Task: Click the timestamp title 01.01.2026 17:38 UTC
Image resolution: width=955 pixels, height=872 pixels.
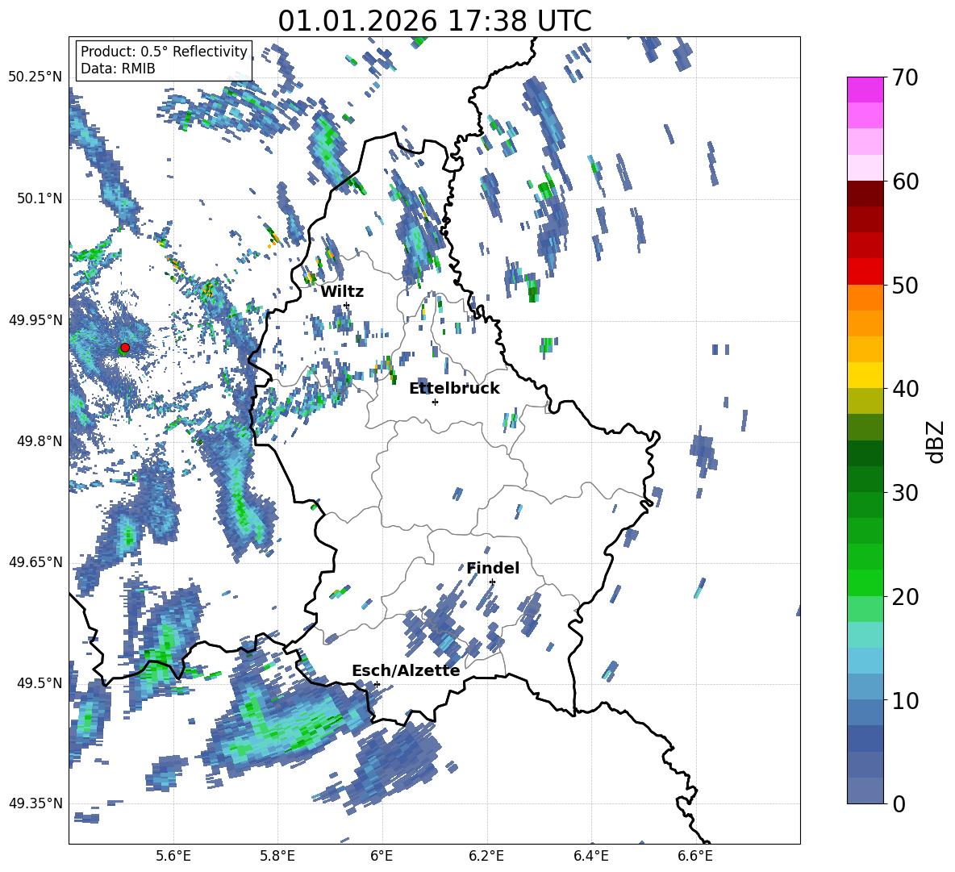Action: [x=435, y=21]
